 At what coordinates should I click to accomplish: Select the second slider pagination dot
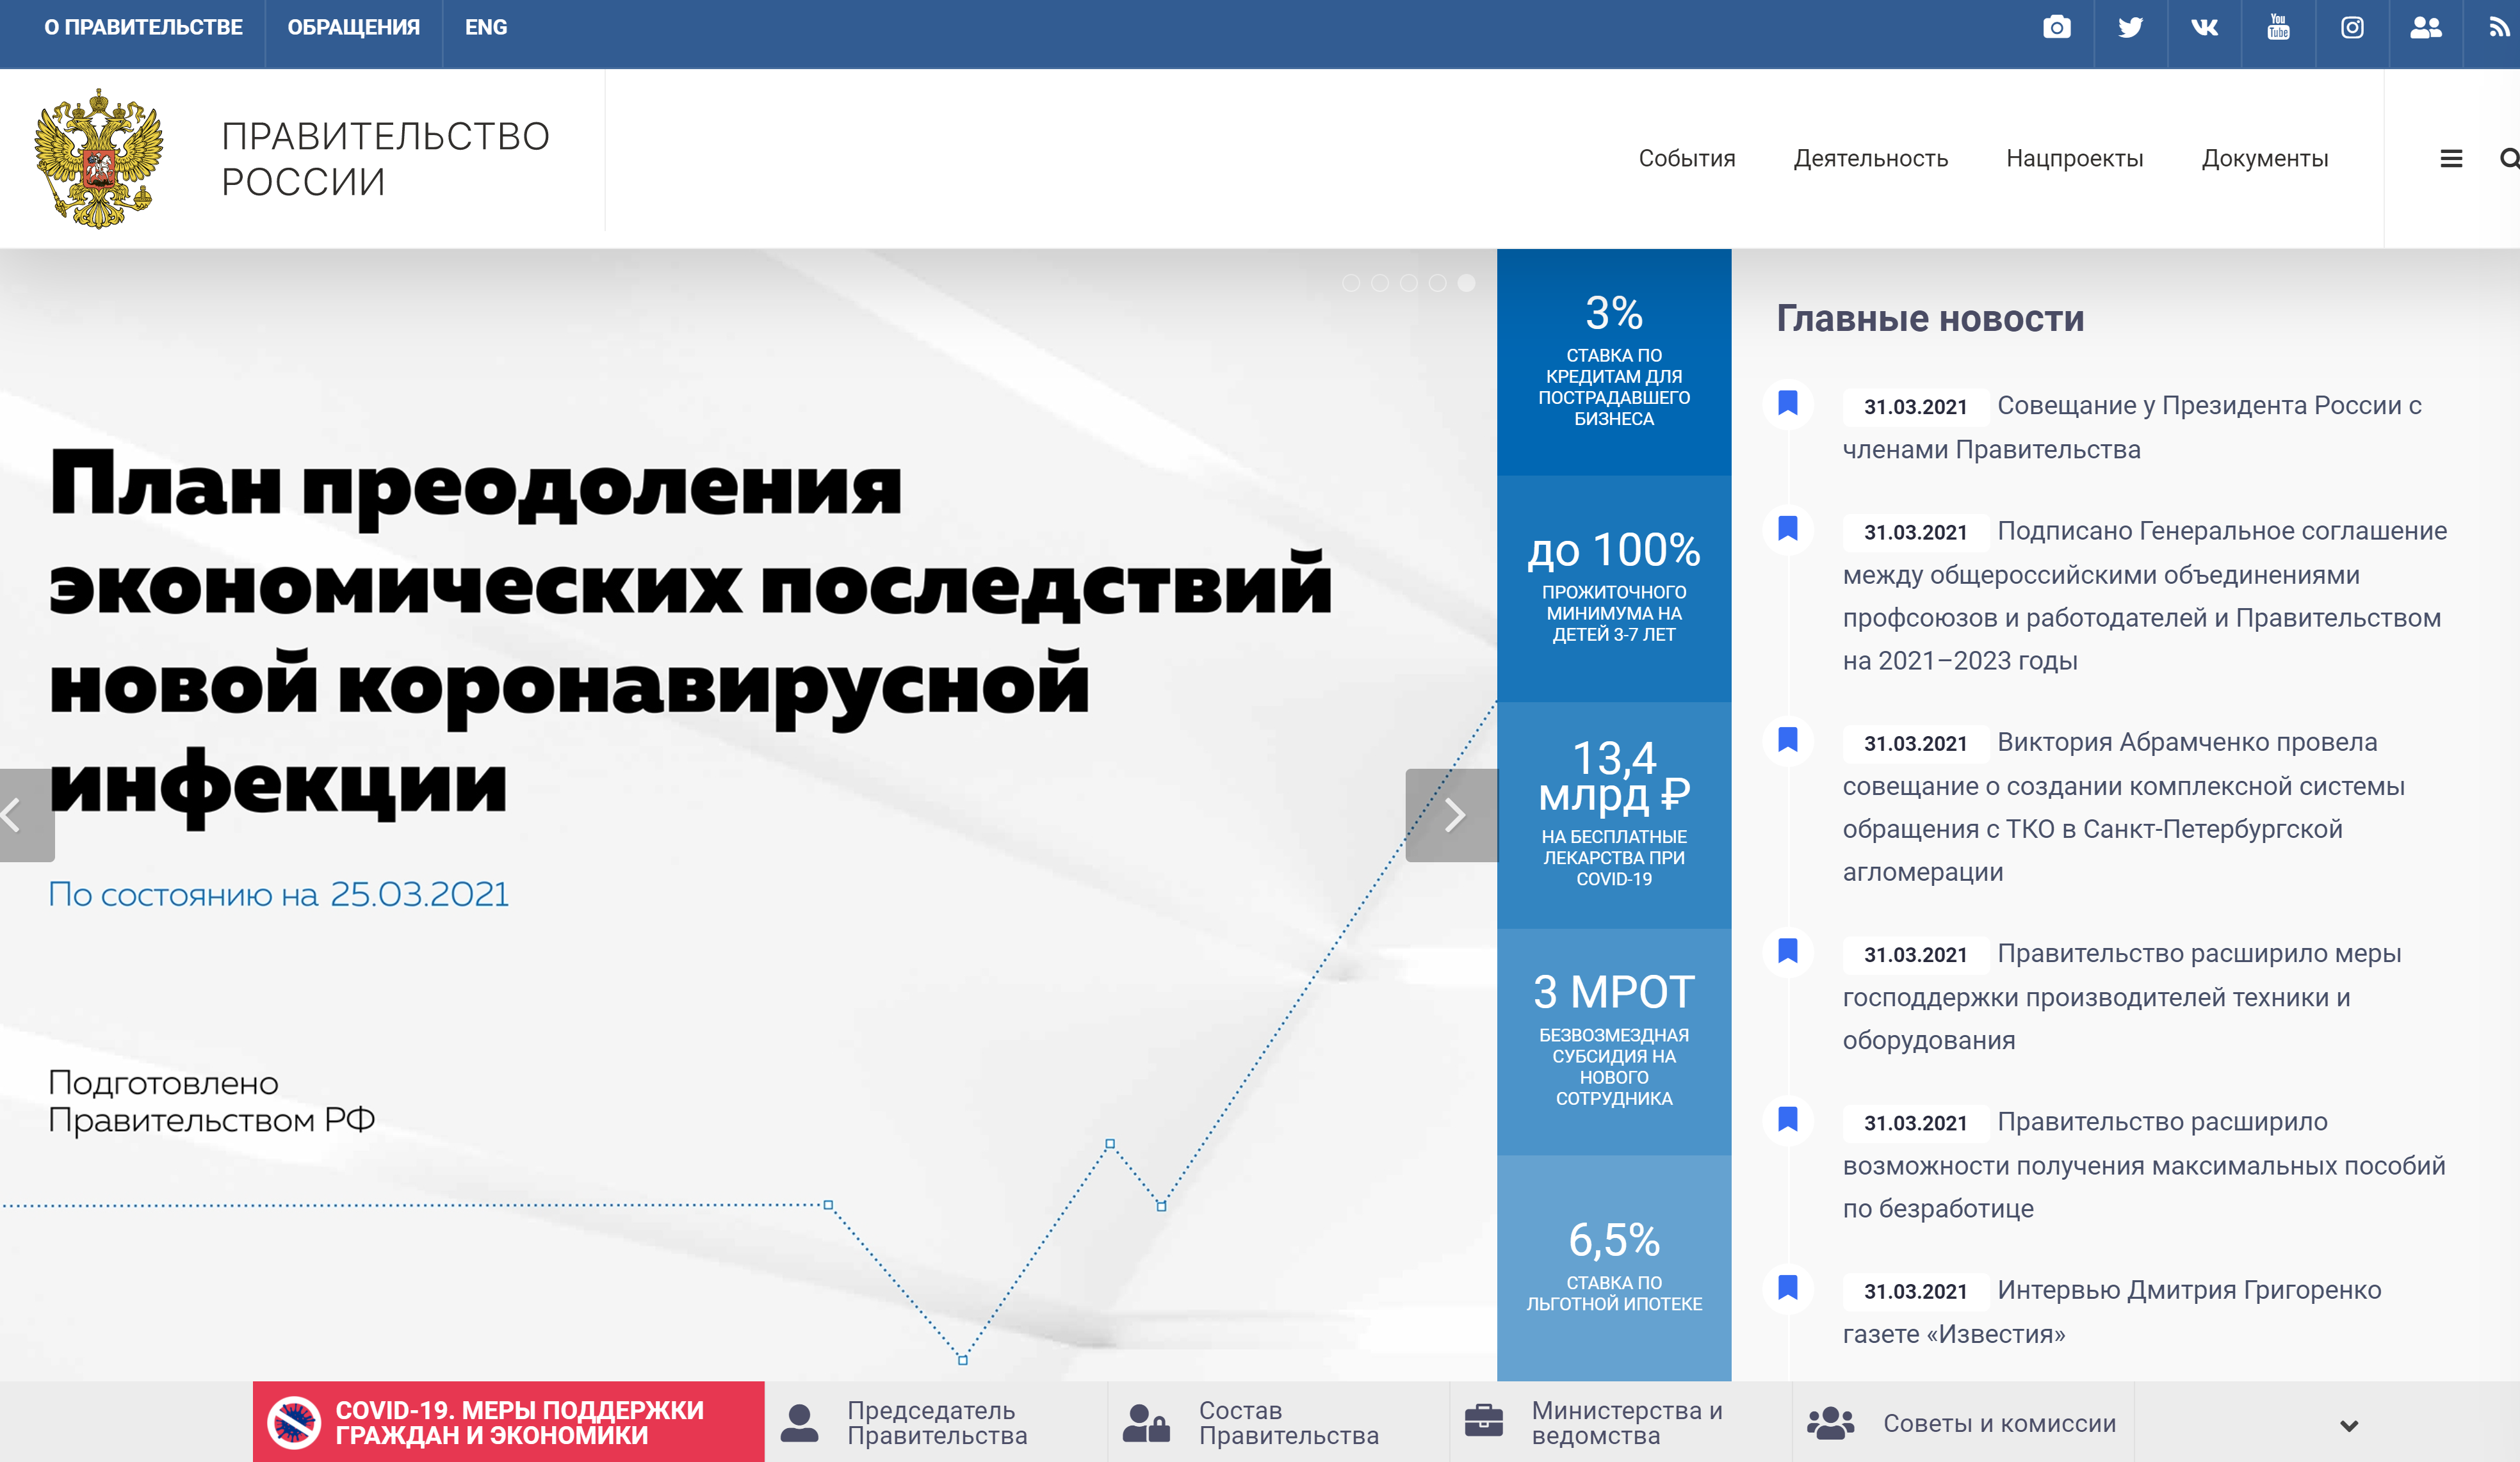(x=1379, y=283)
